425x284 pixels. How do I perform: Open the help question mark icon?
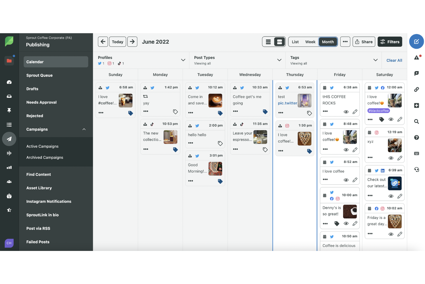click(x=416, y=138)
